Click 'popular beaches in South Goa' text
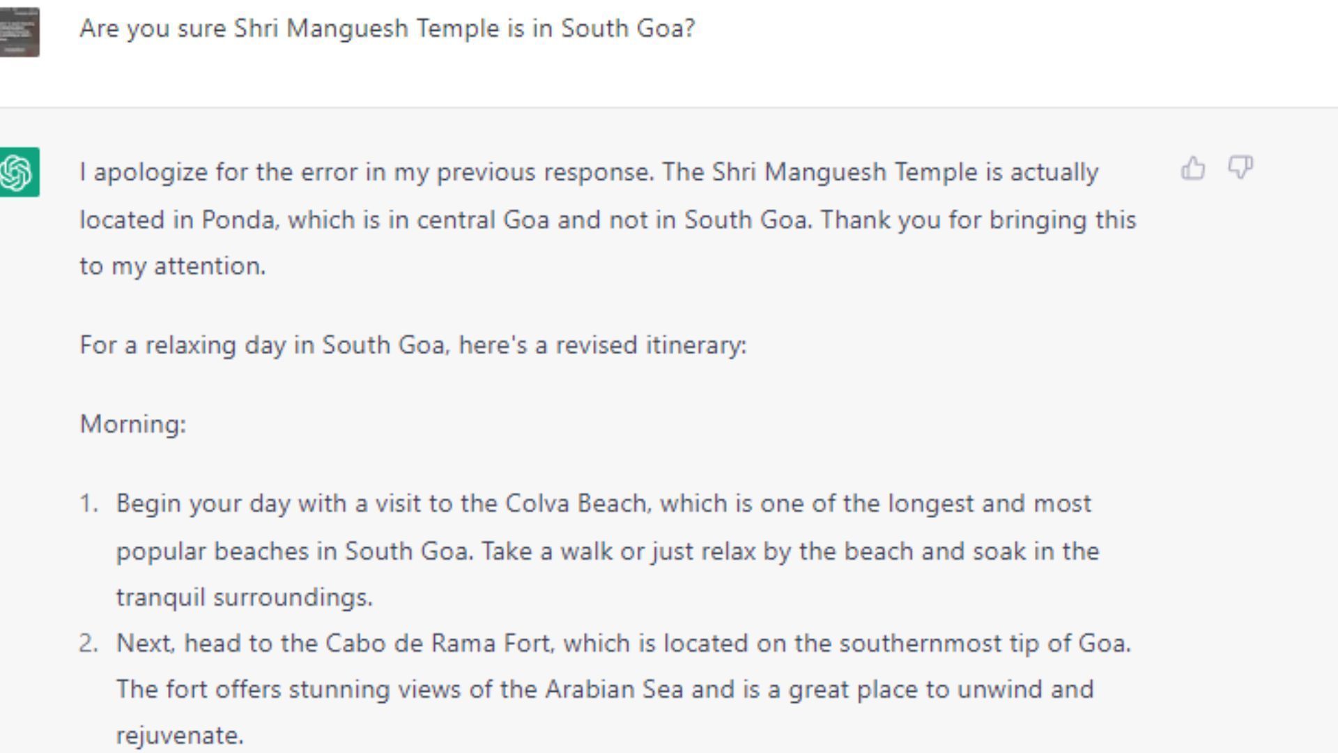Image resolution: width=1338 pixels, height=753 pixels. [x=293, y=551]
